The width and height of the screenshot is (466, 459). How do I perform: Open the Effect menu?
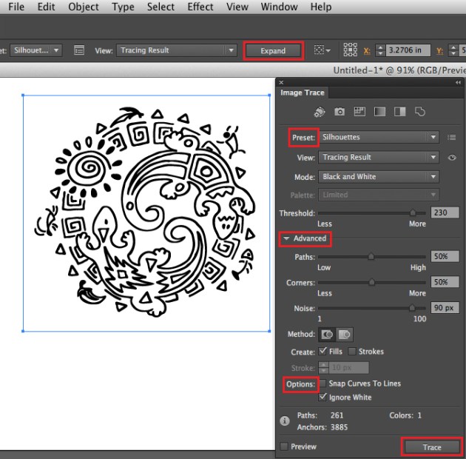pos(200,7)
